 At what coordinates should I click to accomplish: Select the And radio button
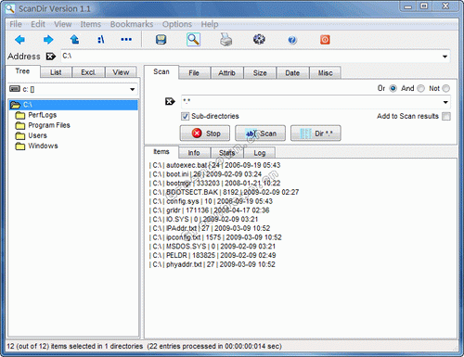[x=420, y=88]
